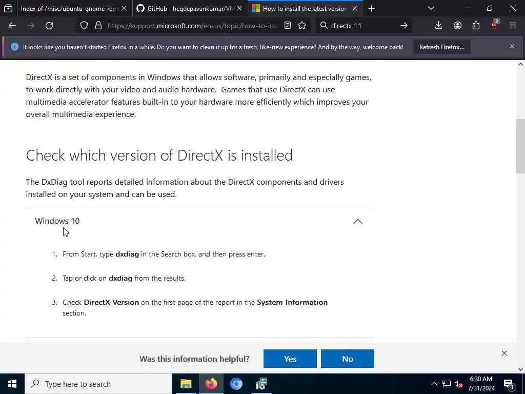Open the muted volume tray icon
The width and height of the screenshot is (525, 394).
coord(459,384)
